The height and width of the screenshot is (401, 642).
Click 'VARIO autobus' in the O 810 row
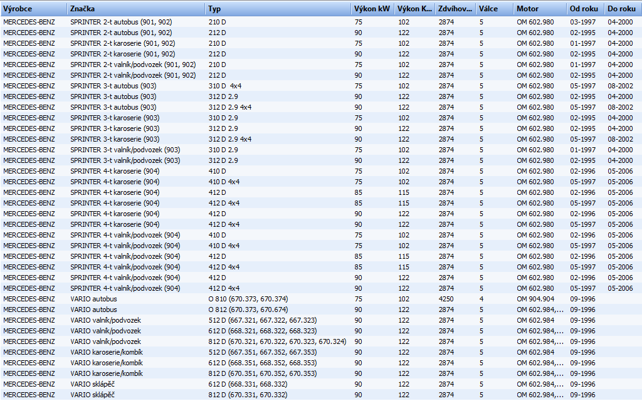93,299
